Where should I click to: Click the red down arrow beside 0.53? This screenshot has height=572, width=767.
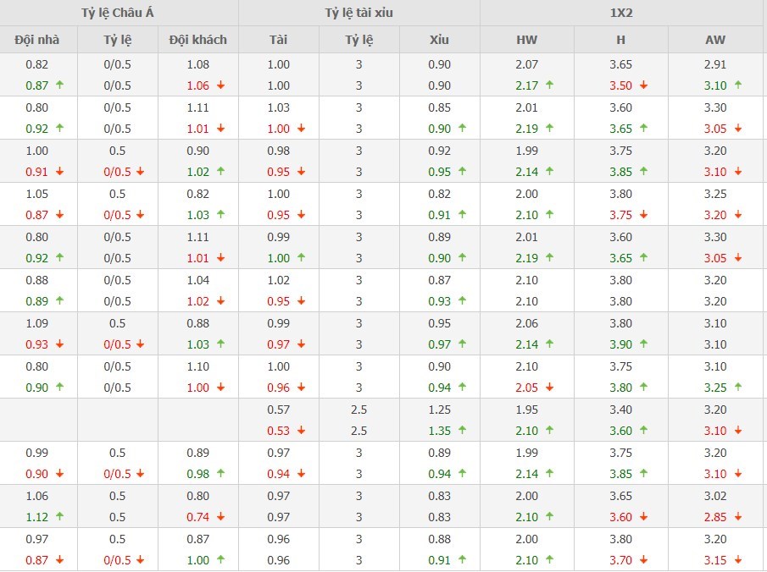pyautogui.click(x=301, y=431)
